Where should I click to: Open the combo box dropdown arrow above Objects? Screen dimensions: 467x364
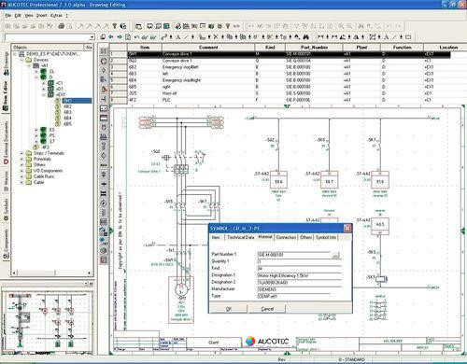pos(92,37)
